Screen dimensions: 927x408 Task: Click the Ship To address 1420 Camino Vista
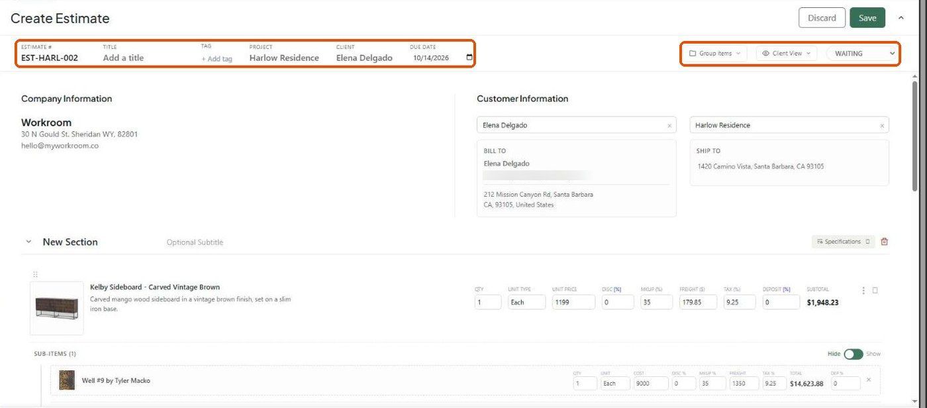(760, 166)
